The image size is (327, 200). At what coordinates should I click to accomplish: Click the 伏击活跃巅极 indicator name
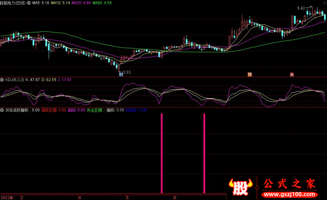coord(17,110)
